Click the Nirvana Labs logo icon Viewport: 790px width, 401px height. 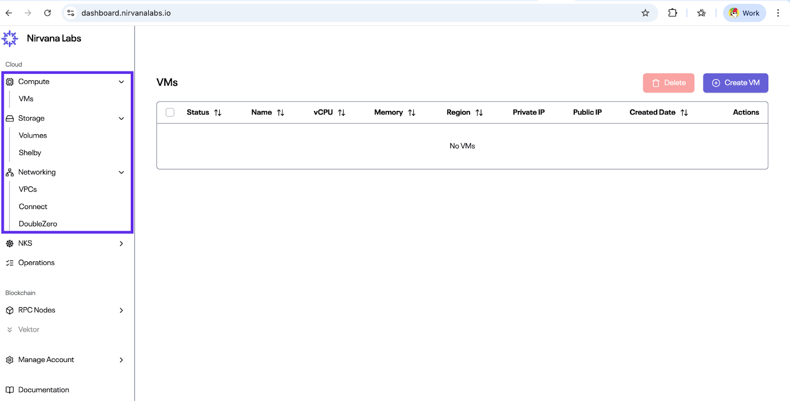pyautogui.click(x=10, y=38)
